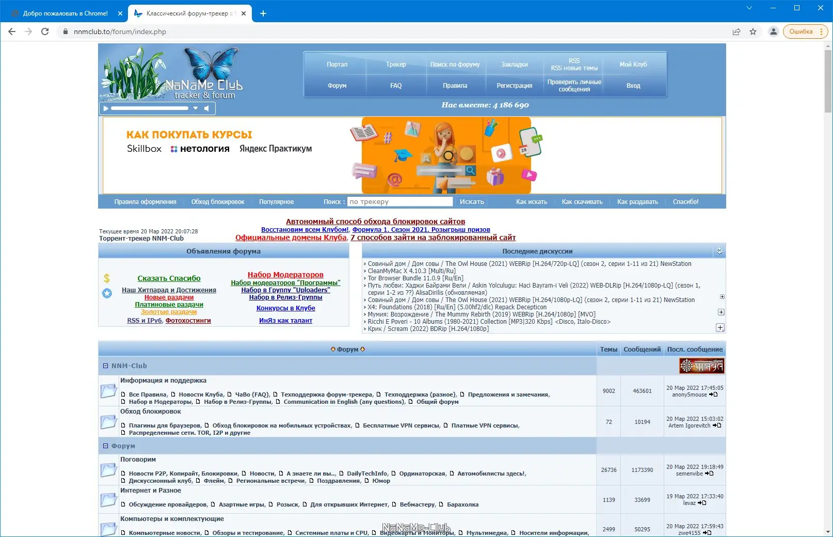Image resolution: width=833 pixels, height=537 pixels.
Task: Open the Chrome profile avatar
Action: pos(773,31)
